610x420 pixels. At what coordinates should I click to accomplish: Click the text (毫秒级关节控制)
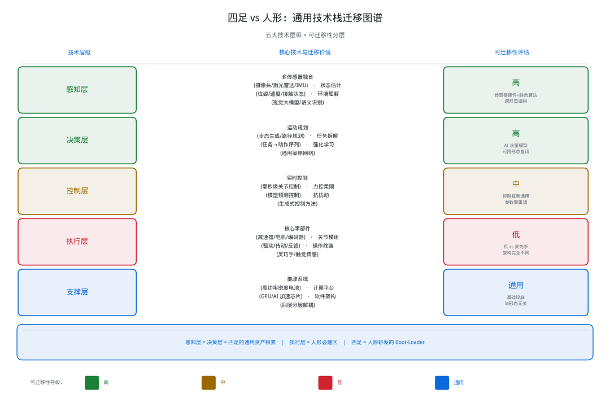pyautogui.click(x=281, y=186)
